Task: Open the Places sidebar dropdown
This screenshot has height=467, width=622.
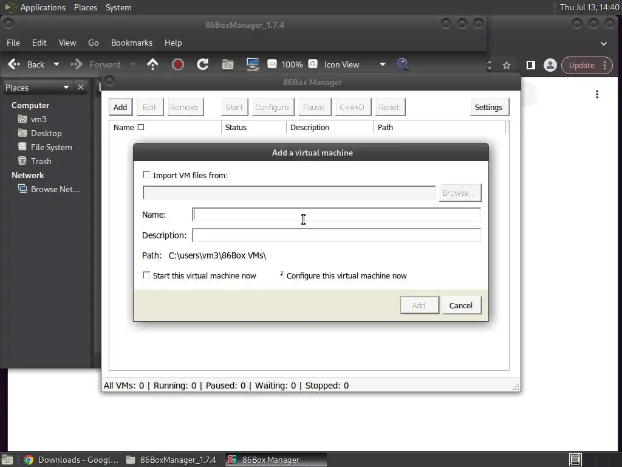Action: [66, 88]
